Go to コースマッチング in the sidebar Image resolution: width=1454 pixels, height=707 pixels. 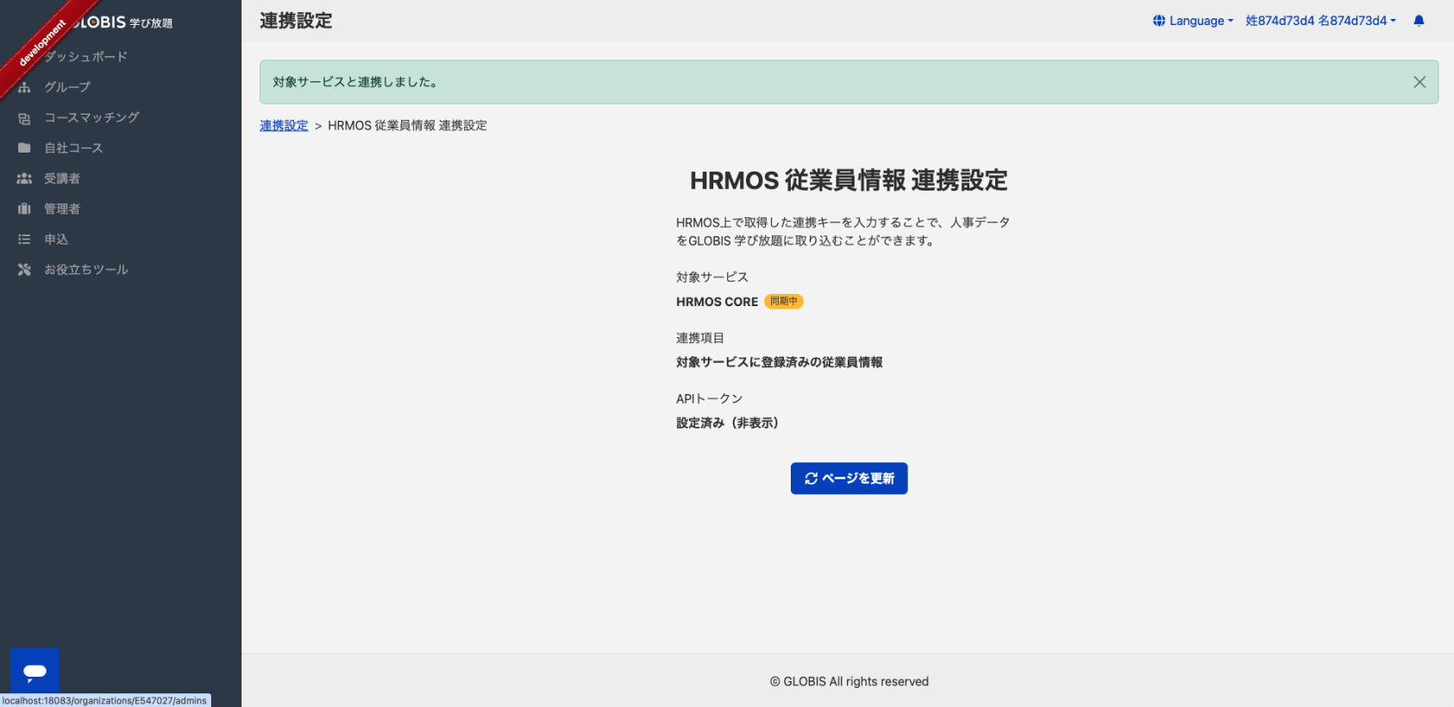coord(91,118)
